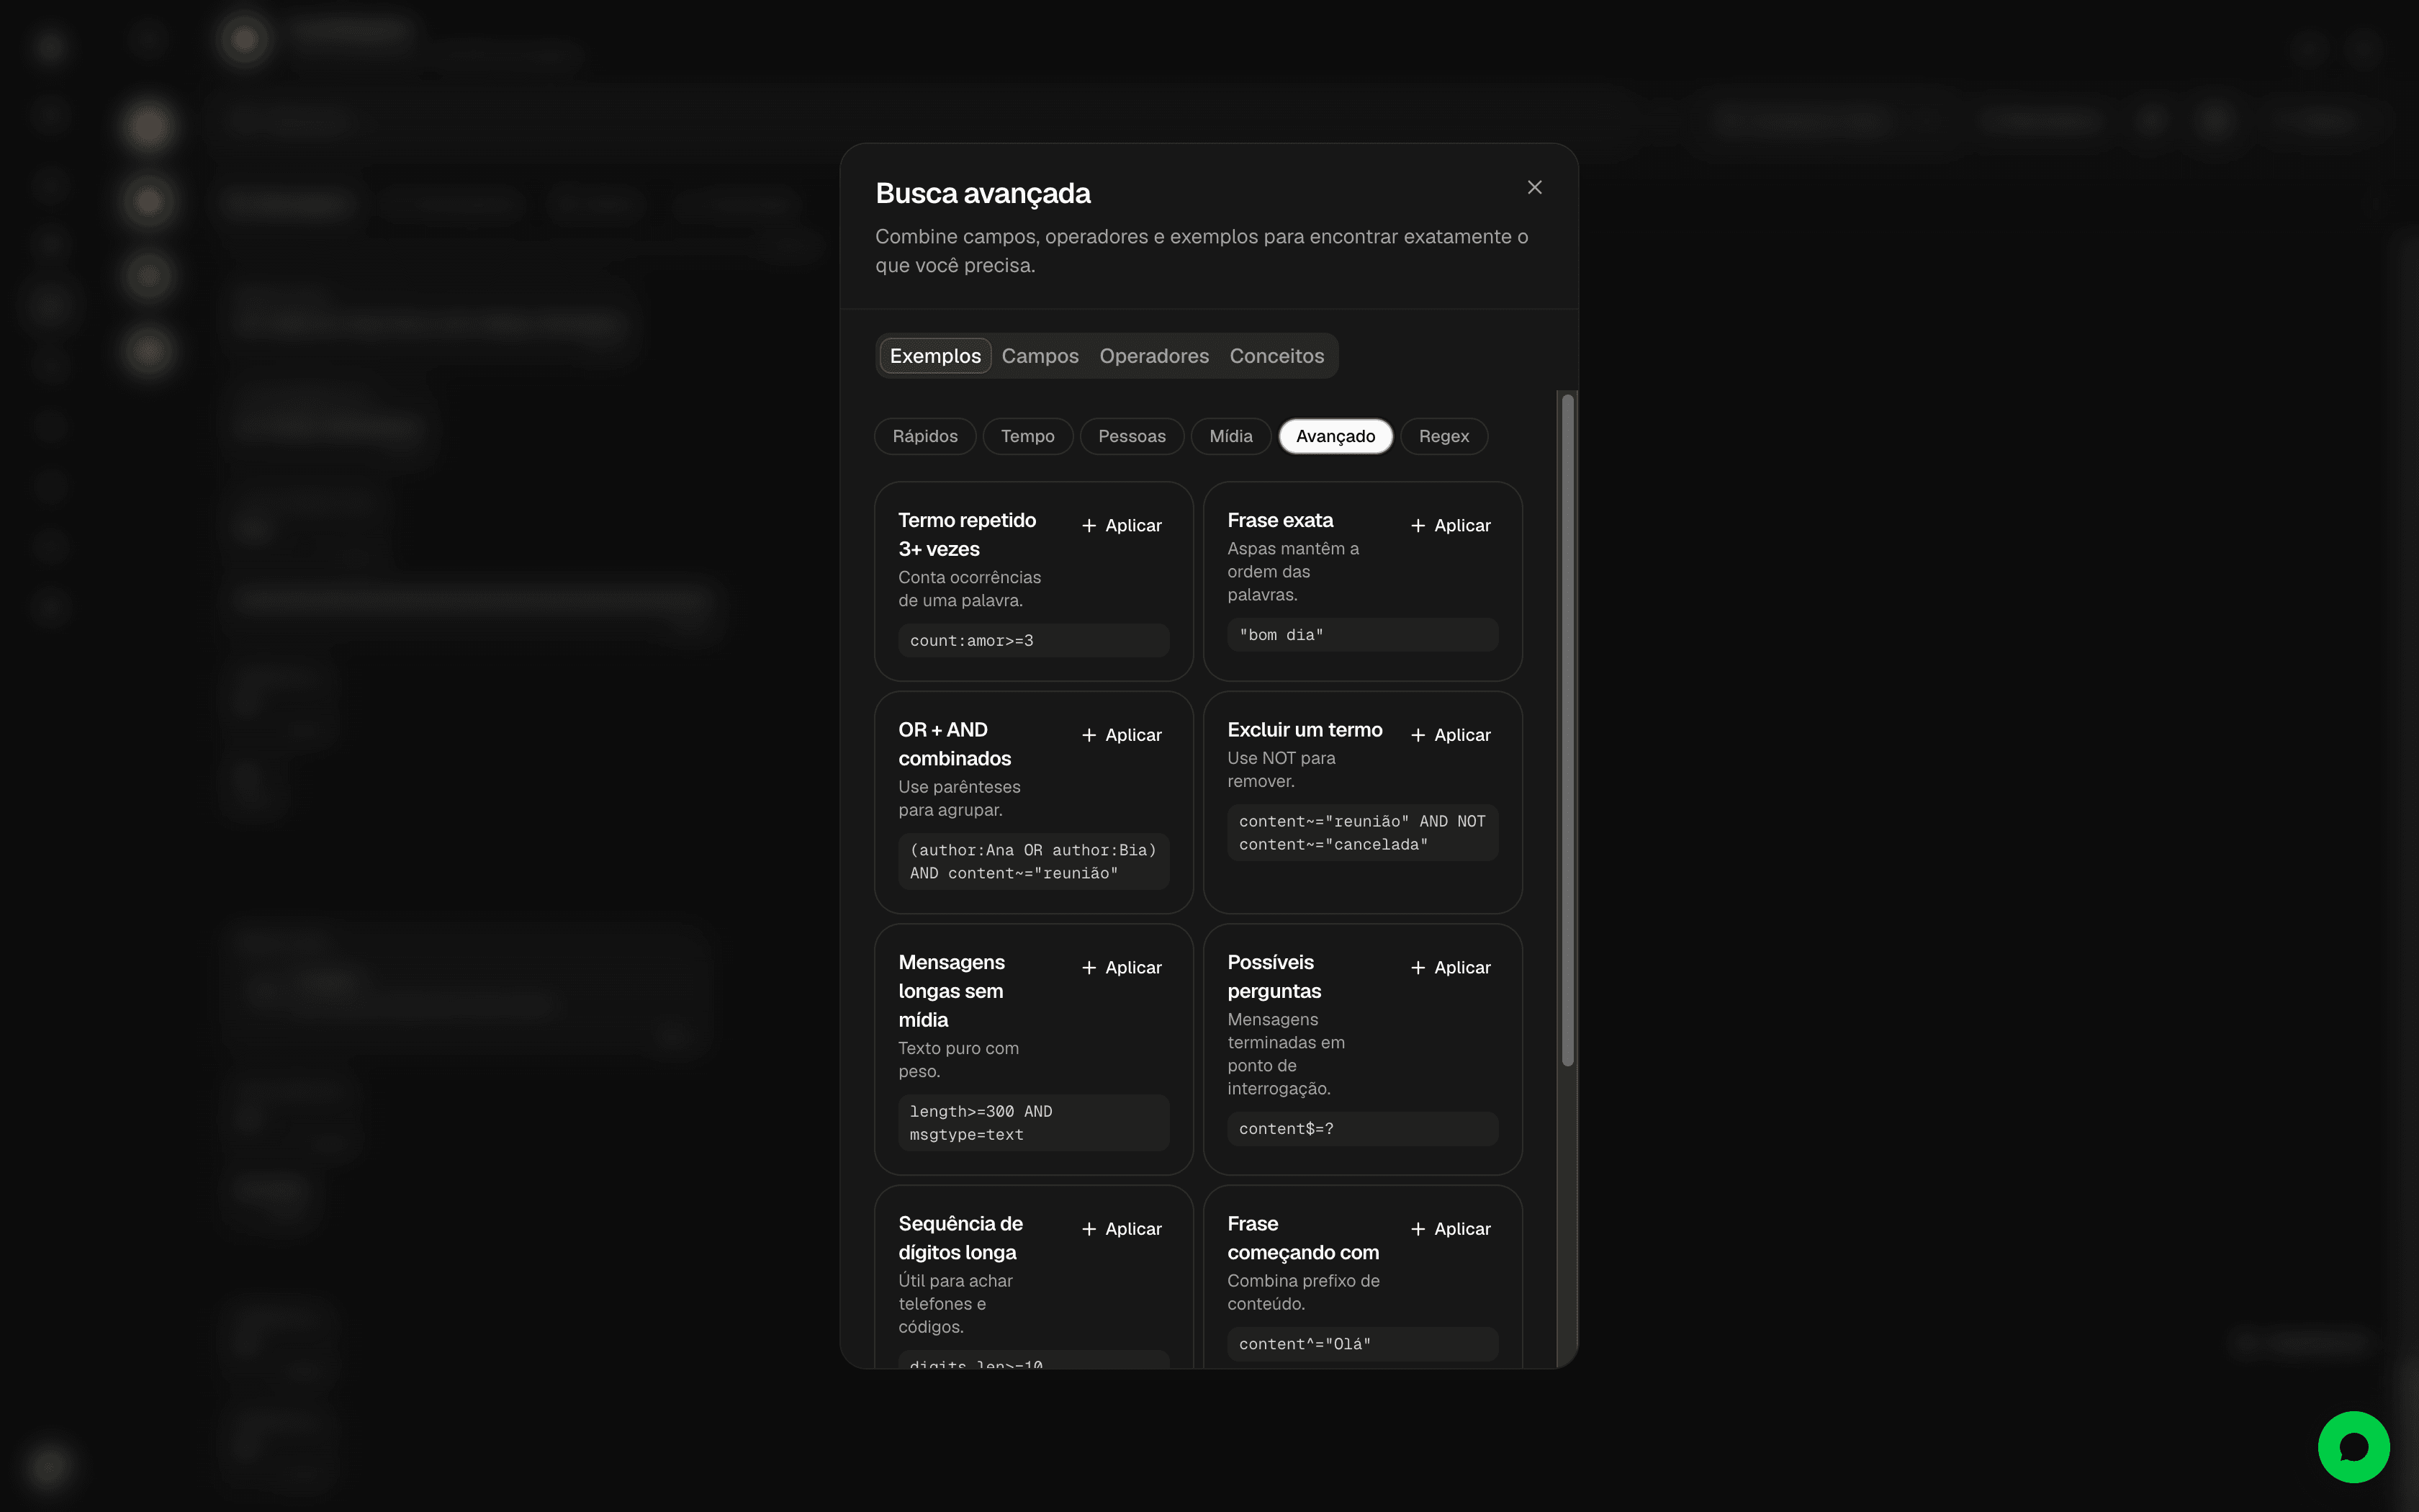Switch to the Campos tab
Image resolution: width=2419 pixels, height=1512 pixels.
click(x=1040, y=356)
